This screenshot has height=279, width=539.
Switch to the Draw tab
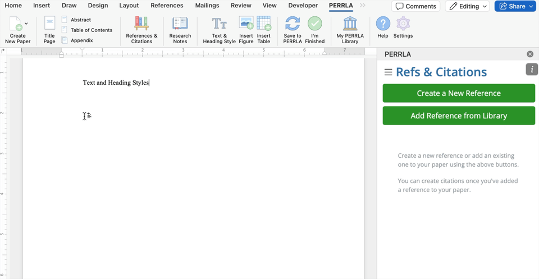point(69,6)
